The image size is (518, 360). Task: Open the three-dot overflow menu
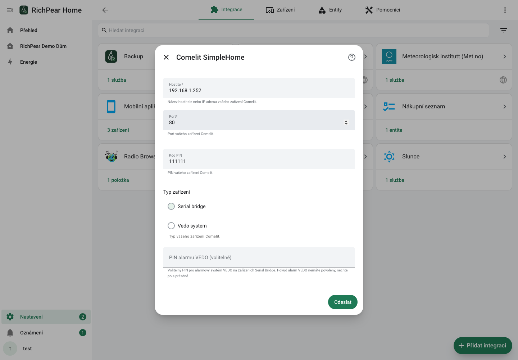(x=505, y=10)
